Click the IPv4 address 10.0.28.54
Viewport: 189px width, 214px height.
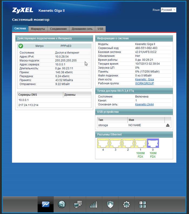point(62,57)
